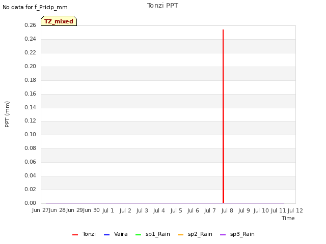Click the Jul 1 x-axis tick label
The height and width of the screenshot is (244, 326).
click(108, 210)
